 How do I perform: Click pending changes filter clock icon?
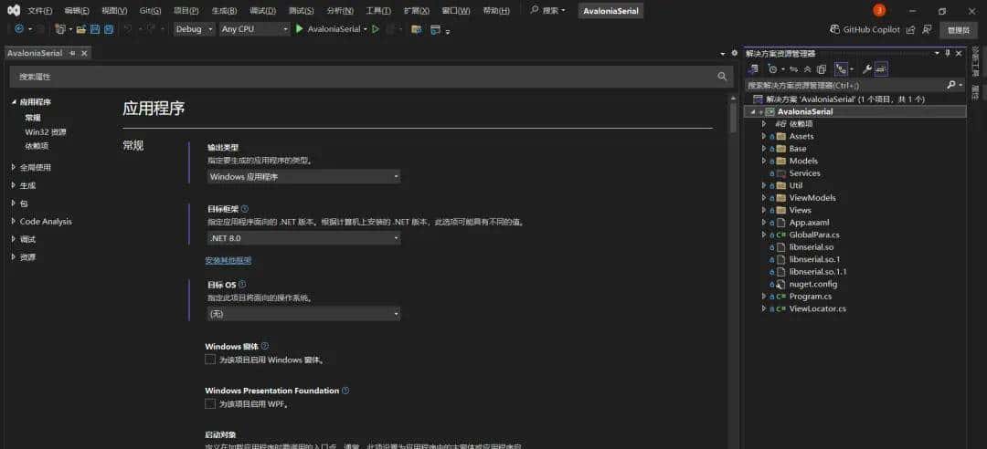coord(774,68)
